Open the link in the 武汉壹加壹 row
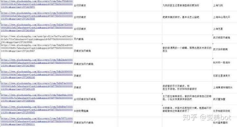The width and height of the screenshot is (237, 127). coord(37,98)
